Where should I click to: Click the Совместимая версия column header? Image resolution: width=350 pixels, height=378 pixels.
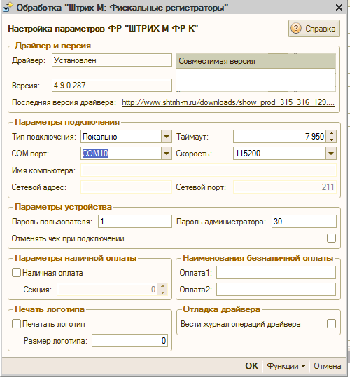256,61
